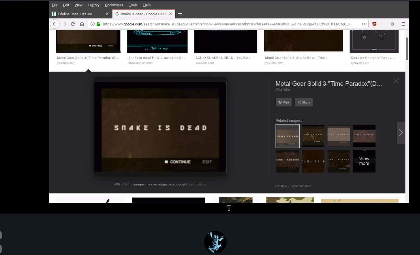The height and width of the screenshot is (255, 420).
Task: Open the Firefox hamburger menu
Action: (403, 24)
